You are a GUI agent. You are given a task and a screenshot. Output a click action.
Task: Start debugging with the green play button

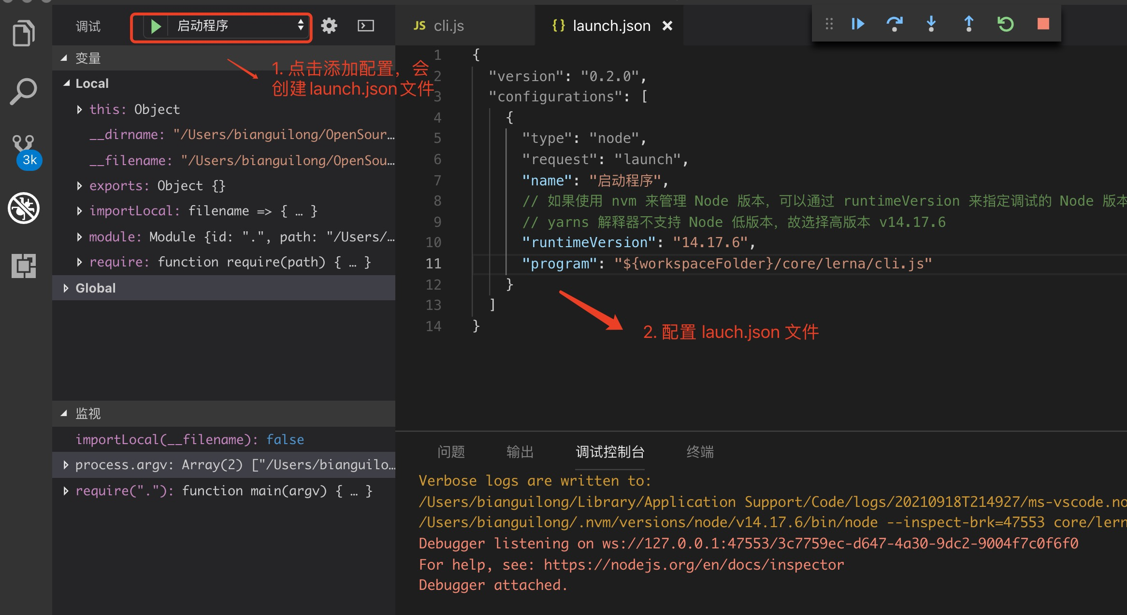click(x=156, y=26)
